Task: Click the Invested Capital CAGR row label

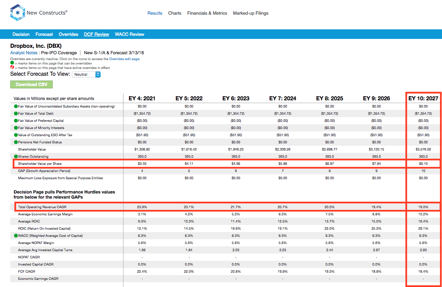Action: (x=36, y=264)
